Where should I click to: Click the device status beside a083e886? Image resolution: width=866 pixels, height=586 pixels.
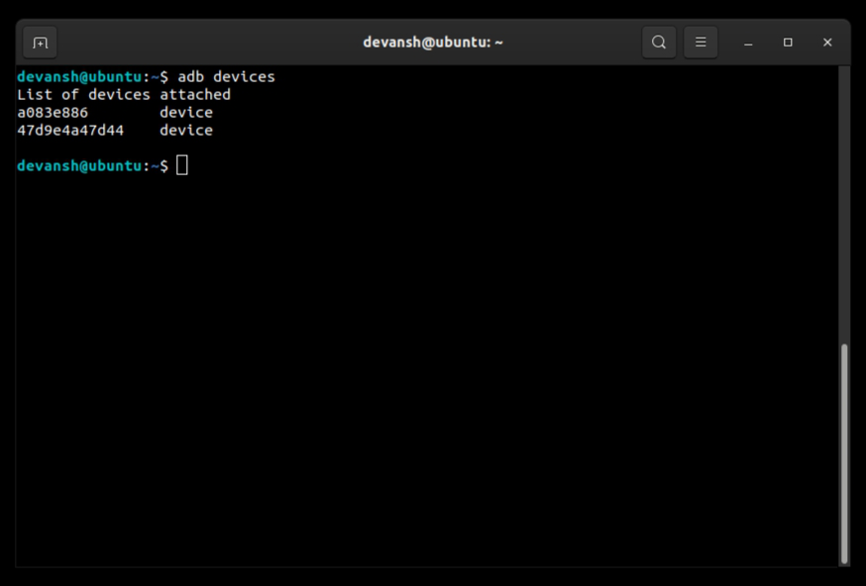(x=186, y=112)
